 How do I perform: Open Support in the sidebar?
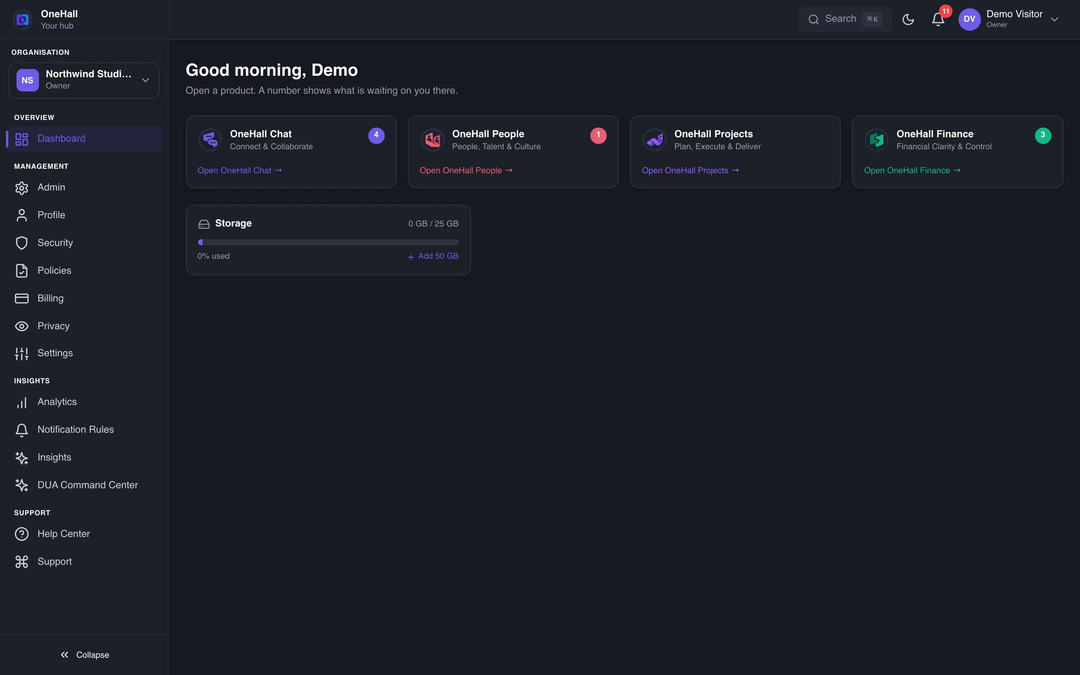84,562
